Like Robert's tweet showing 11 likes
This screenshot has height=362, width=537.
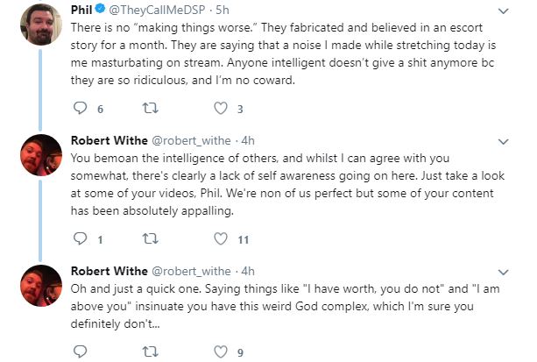click(x=221, y=238)
